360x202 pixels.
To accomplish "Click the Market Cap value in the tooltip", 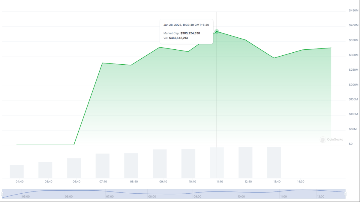I will (x=190, y=33).
